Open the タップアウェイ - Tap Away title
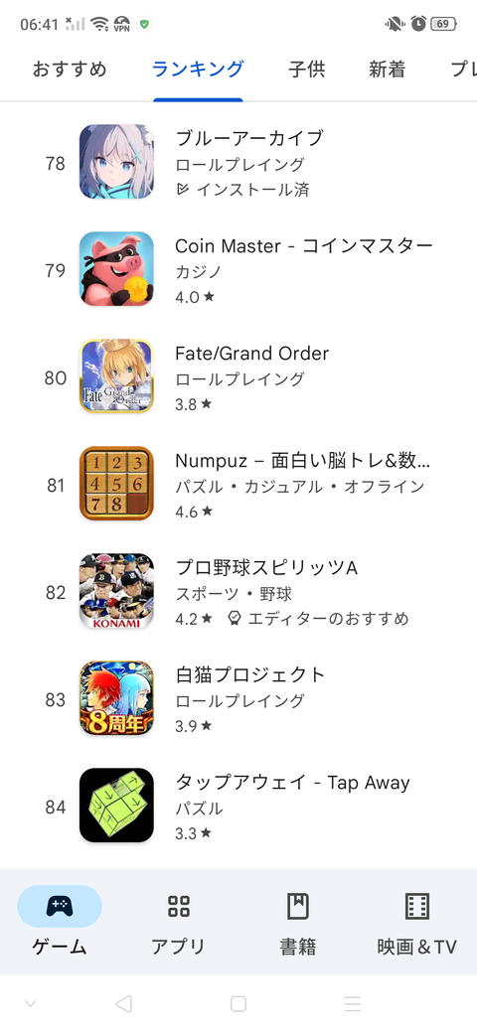Screen dimensions: 477x1033 (292, 783)
